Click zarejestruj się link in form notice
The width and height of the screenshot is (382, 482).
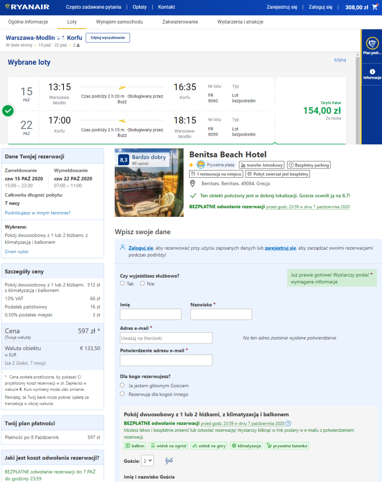280,248
